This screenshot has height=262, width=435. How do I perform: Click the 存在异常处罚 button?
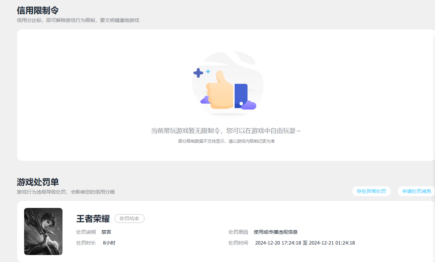(371, 191)
